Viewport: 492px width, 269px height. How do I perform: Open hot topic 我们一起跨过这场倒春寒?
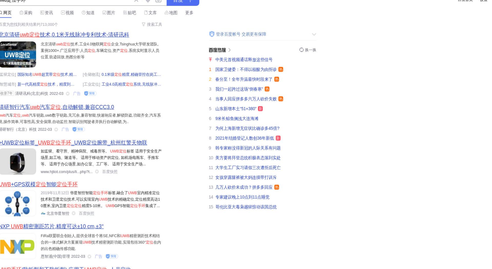239,89
